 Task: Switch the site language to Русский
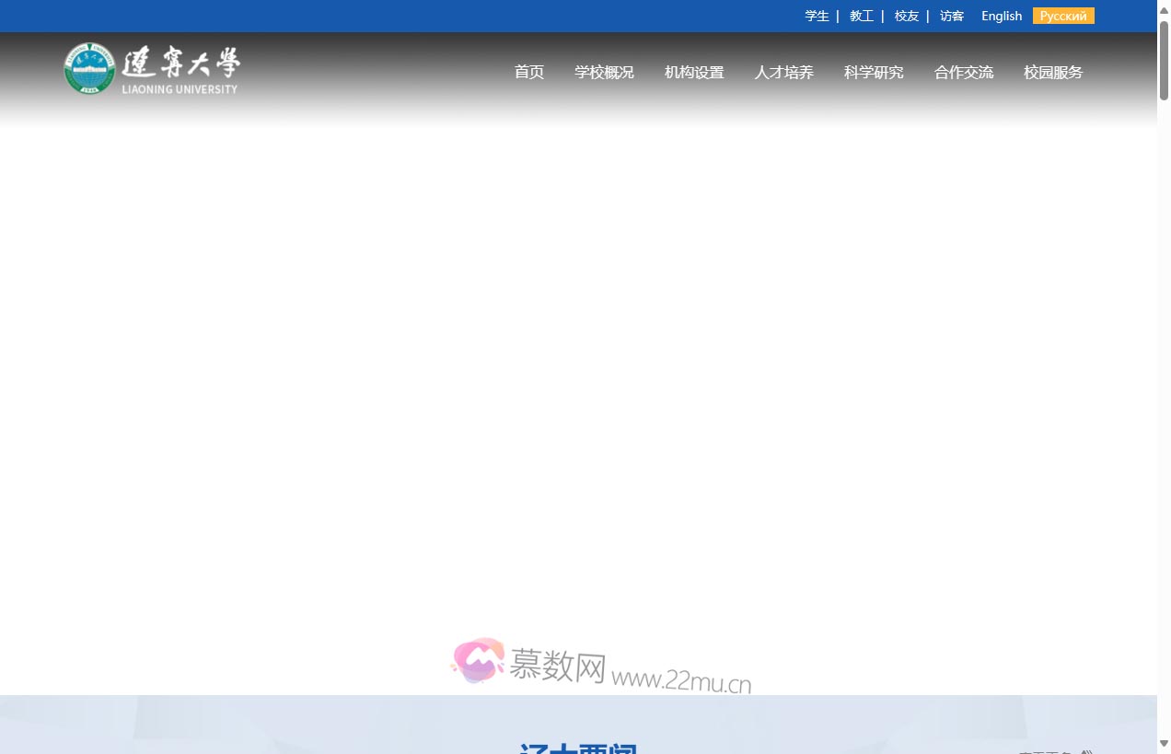click(1063, 16)
